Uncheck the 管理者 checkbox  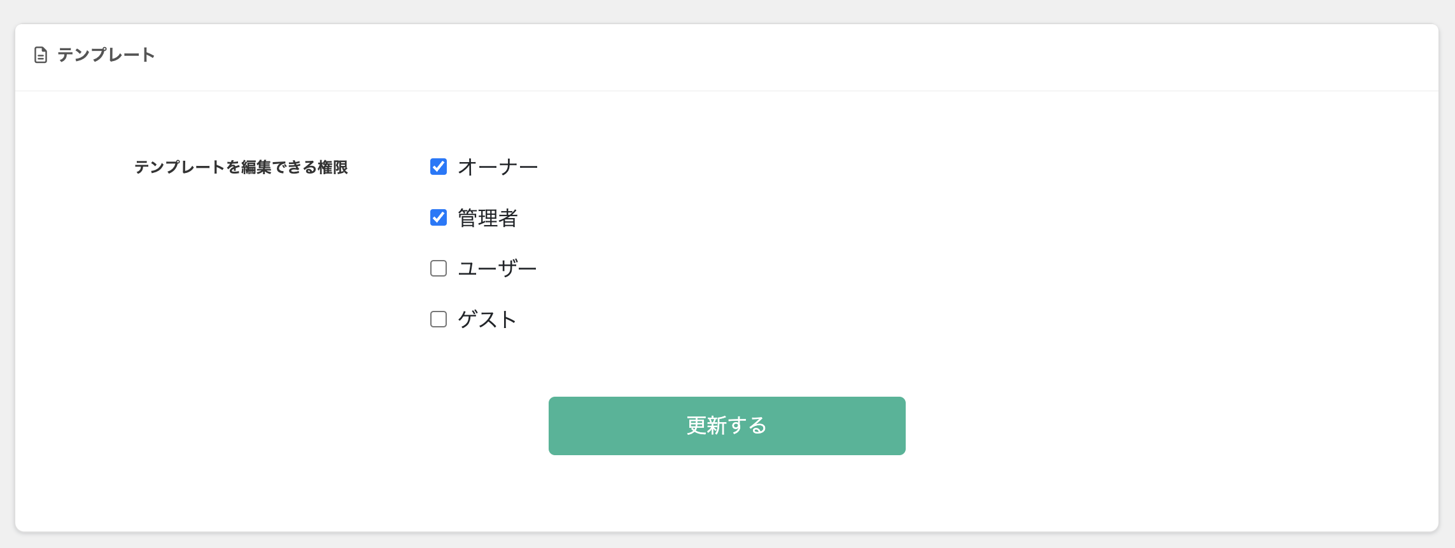coord(439,217)
